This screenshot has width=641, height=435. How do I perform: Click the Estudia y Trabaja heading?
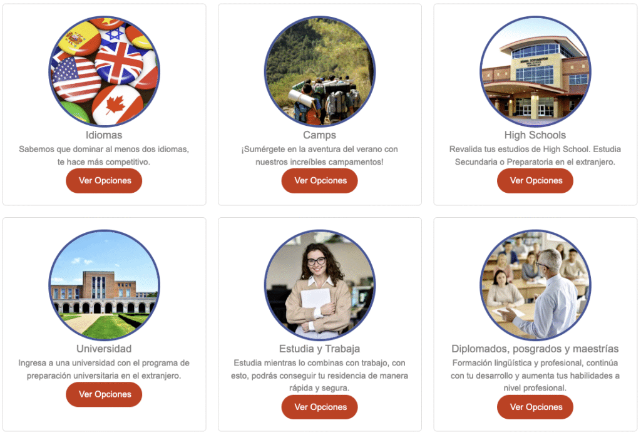point(320,349)
